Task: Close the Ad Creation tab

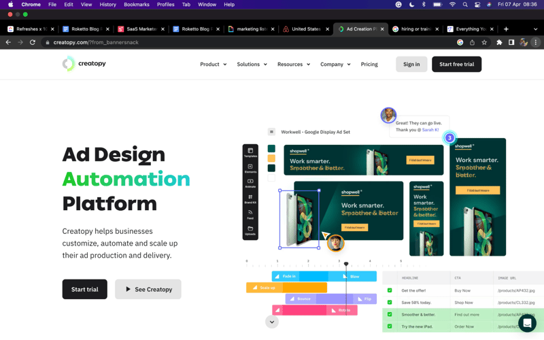Action: click(382, 29)
